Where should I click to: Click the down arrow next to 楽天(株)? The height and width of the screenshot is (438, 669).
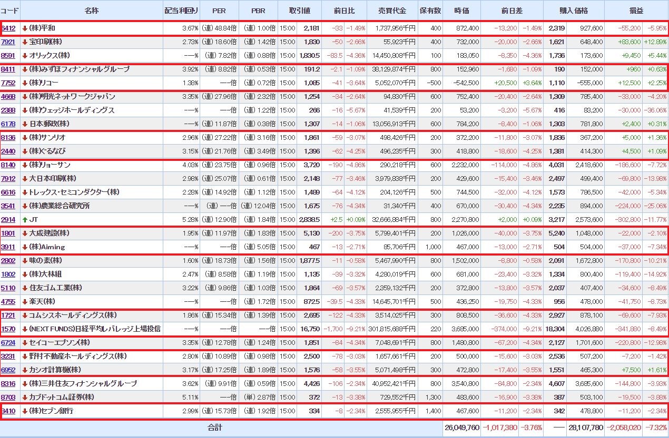click(x=24, y=301)
